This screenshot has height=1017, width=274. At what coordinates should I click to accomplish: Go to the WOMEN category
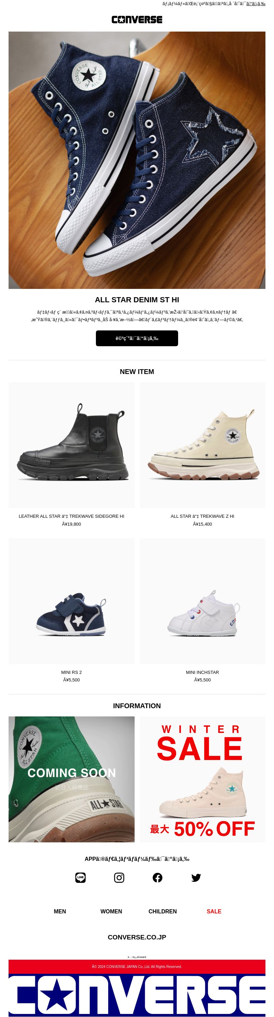point(111,911)
